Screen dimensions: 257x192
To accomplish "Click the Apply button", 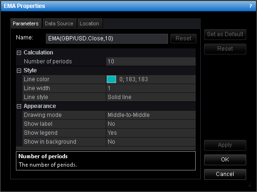I will (x=225, y=145).
